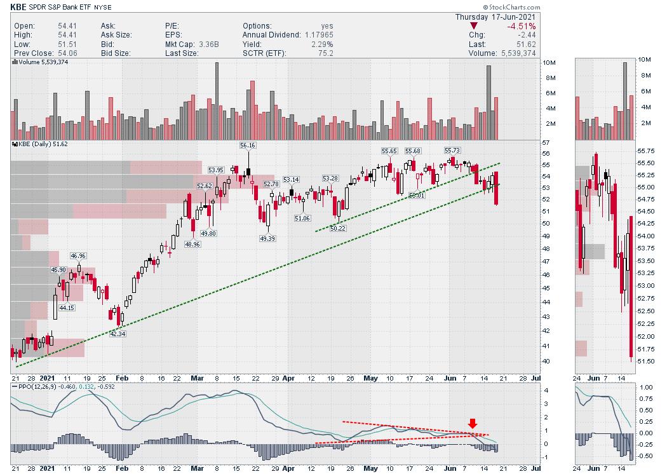
Task: Click the tallest March volume bar
Action: (217, 101)
